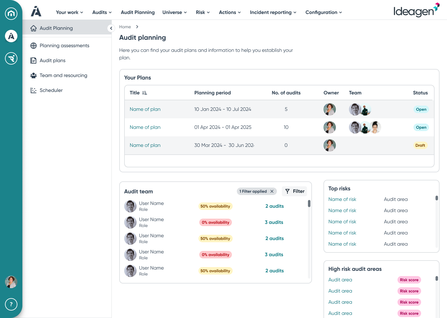The height and width of the screenshot is (318, 447).
Task: Click the Open status for the 5-audit plan
Action: click(x=421, y=109)
